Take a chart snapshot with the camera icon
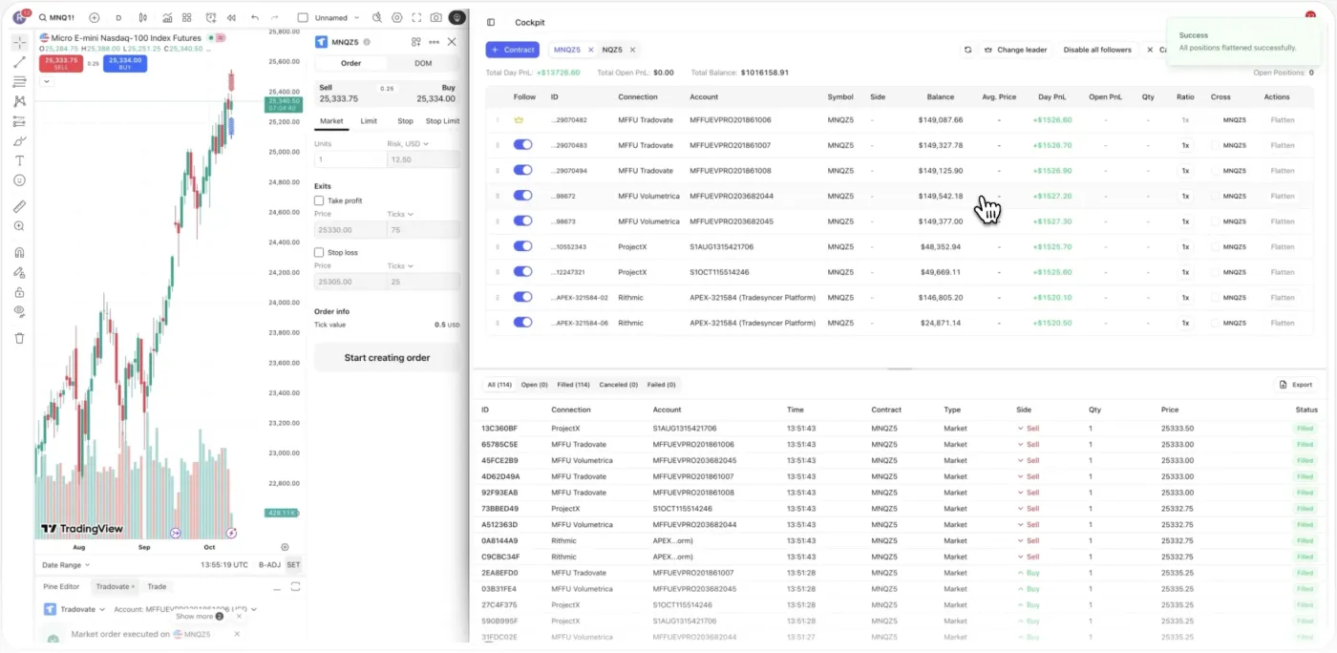The image size is (1337, 653). (436, 17)
